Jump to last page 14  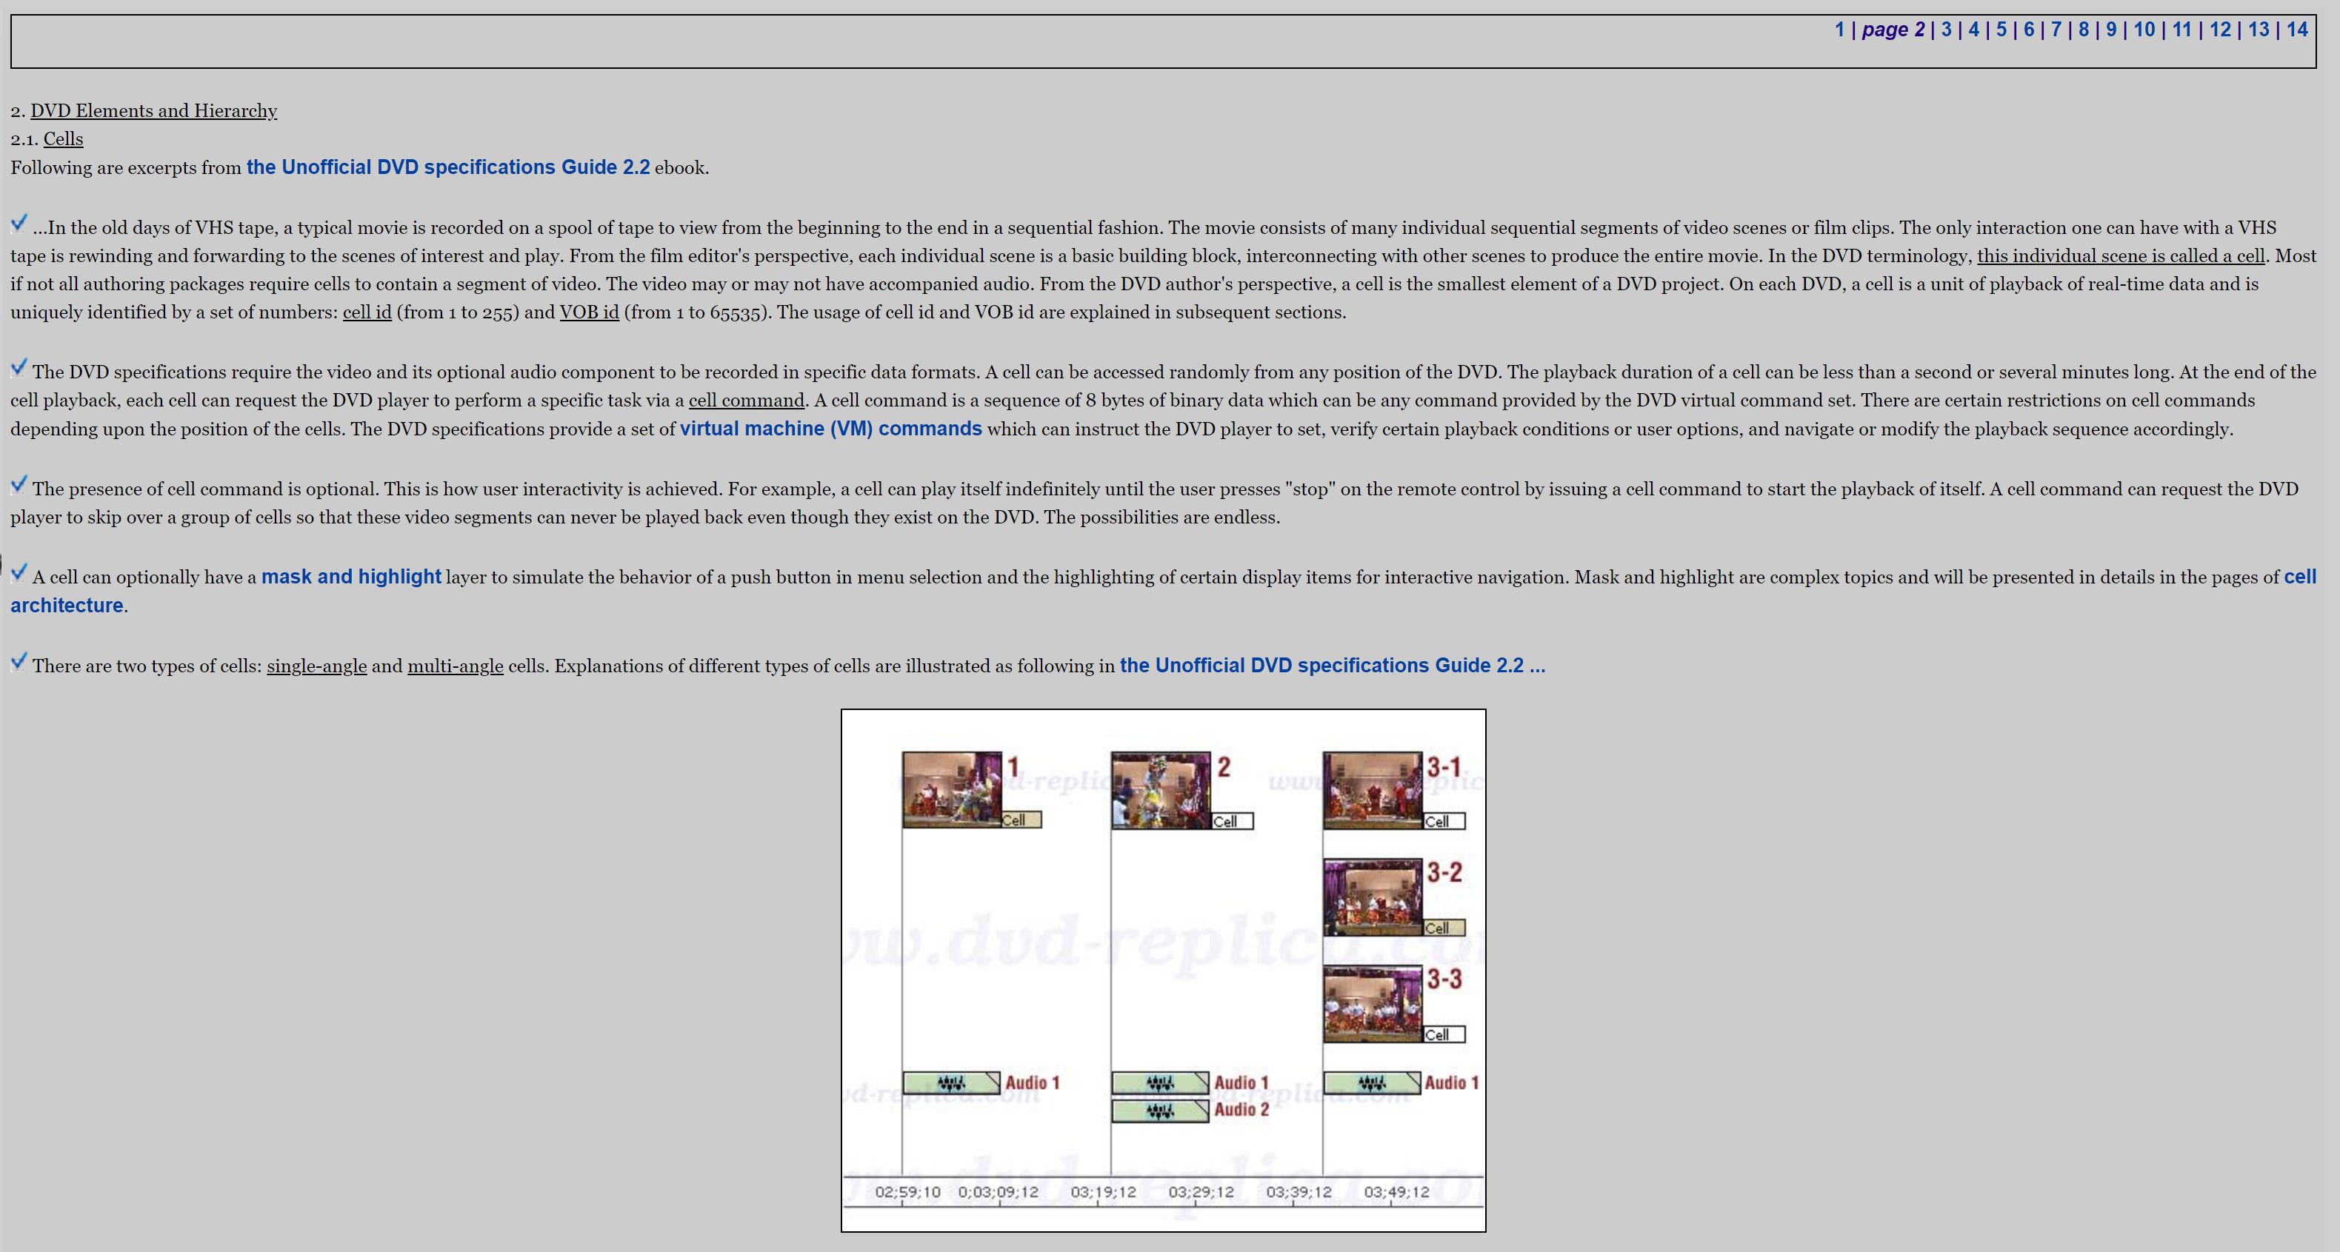coord(2296,29)
